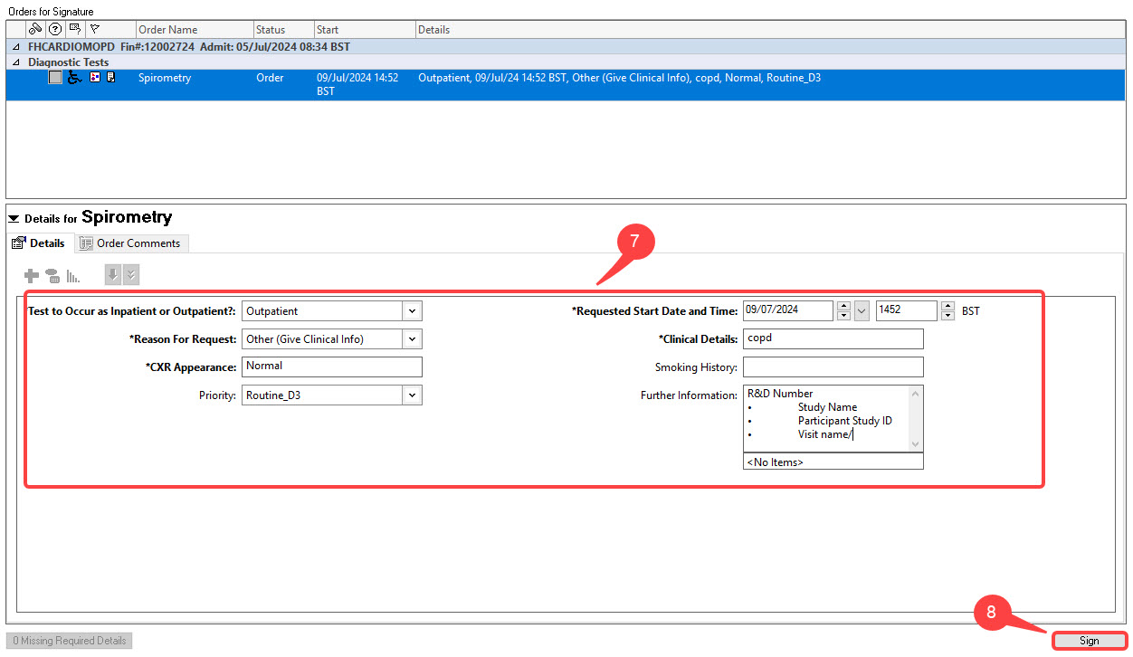Open the Priority dropdown
Viewport: 1133px width, 657px height.
(x=413, y=395)
